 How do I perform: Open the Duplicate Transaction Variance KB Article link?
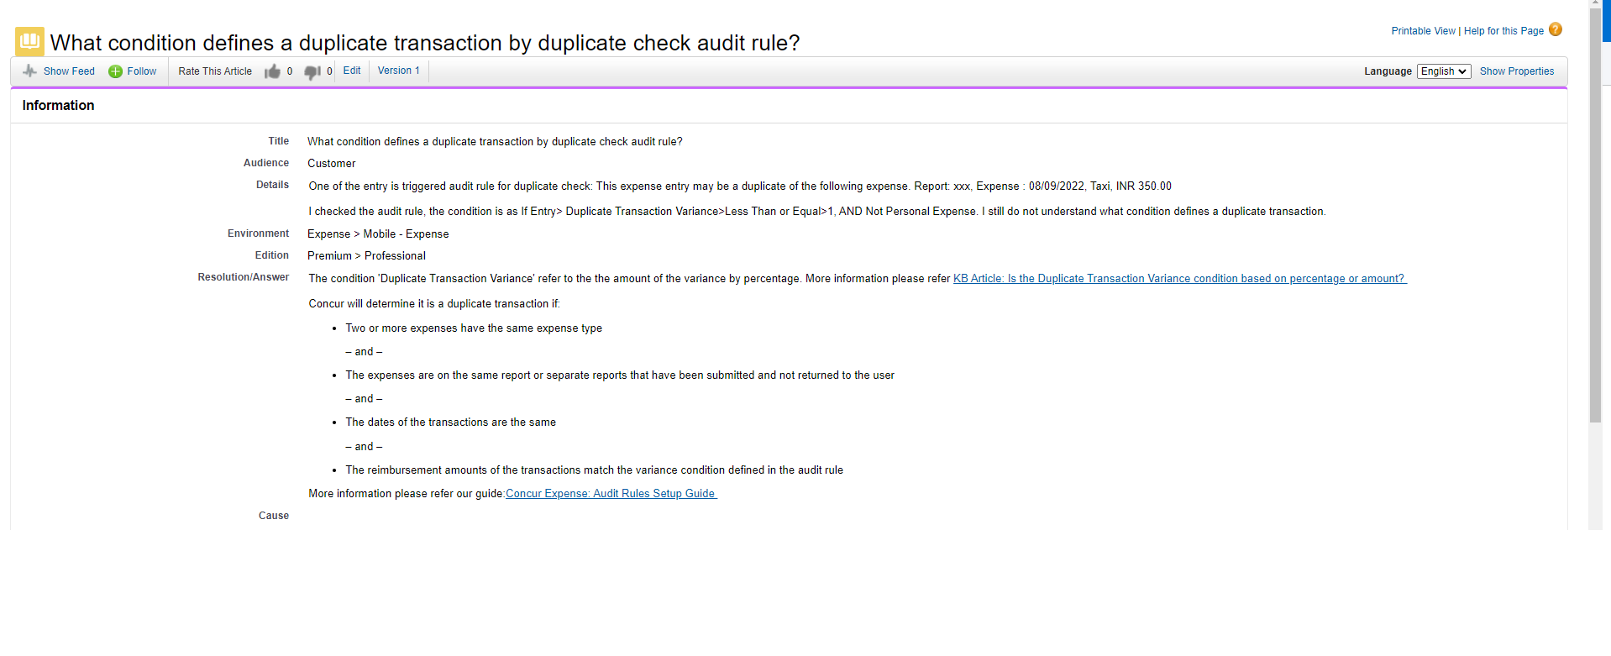(1179, 279)
